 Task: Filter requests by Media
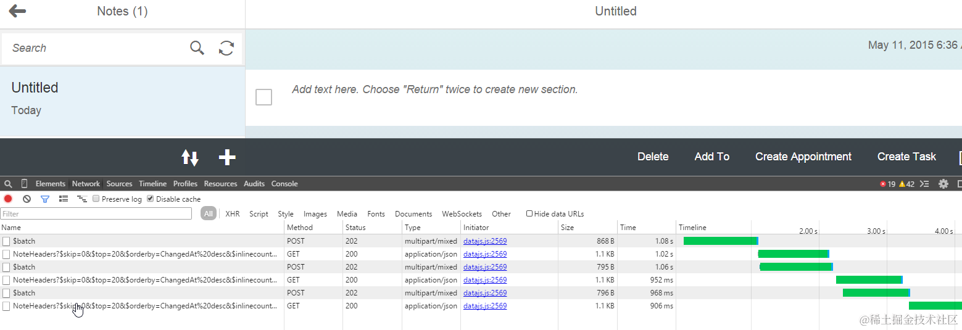point(347,214)
